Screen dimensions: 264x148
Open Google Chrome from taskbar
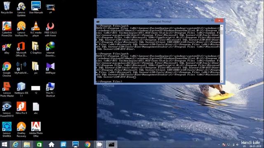pos(87,144)
